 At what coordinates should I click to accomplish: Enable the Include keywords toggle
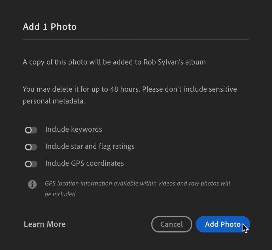[x=31, y=130]
